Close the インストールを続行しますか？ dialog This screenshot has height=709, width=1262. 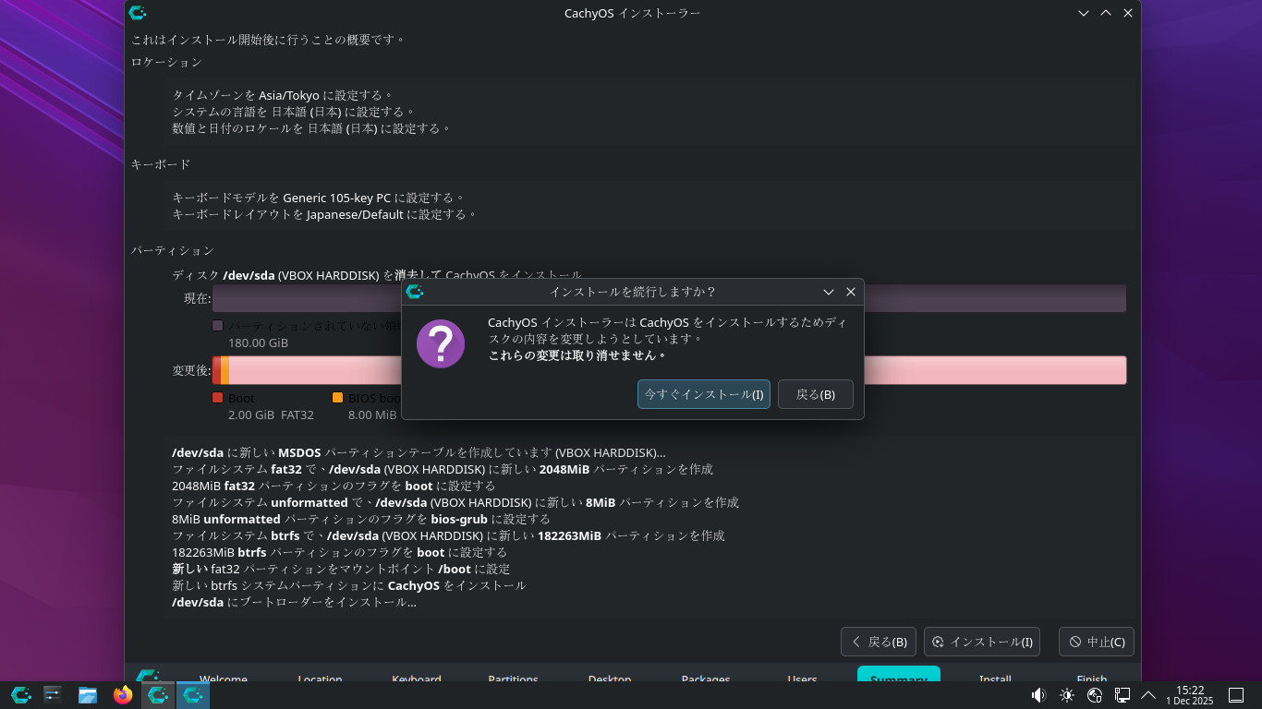click(851, 292)
